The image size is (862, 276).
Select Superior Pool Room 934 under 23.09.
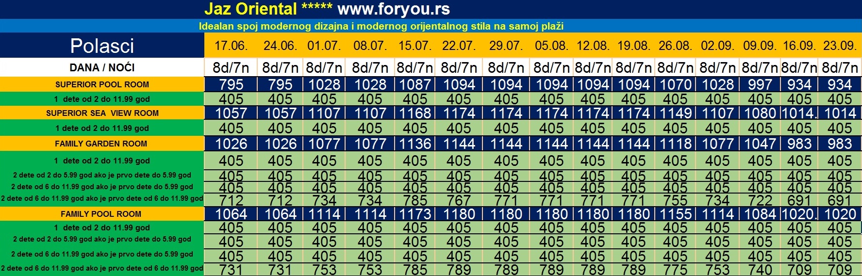[x=840, y=84]
